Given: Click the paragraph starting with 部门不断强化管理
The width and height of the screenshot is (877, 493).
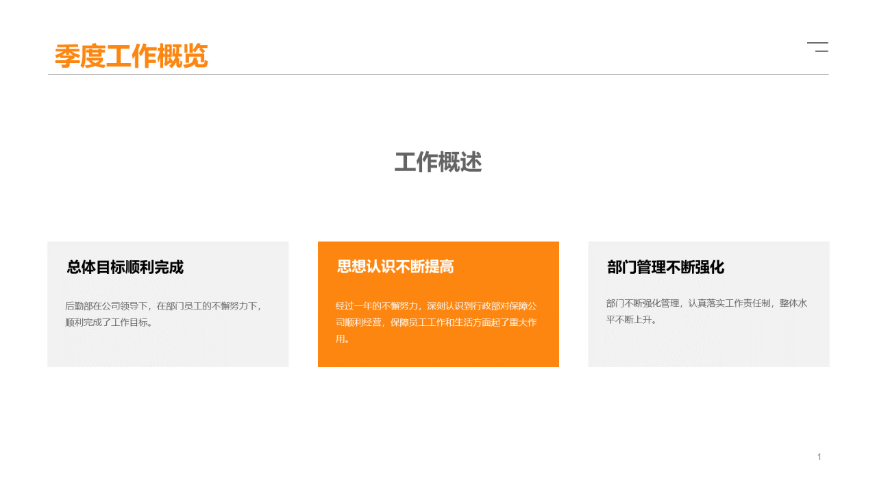Looking at the screenshot, I should (x=706, y=311).
